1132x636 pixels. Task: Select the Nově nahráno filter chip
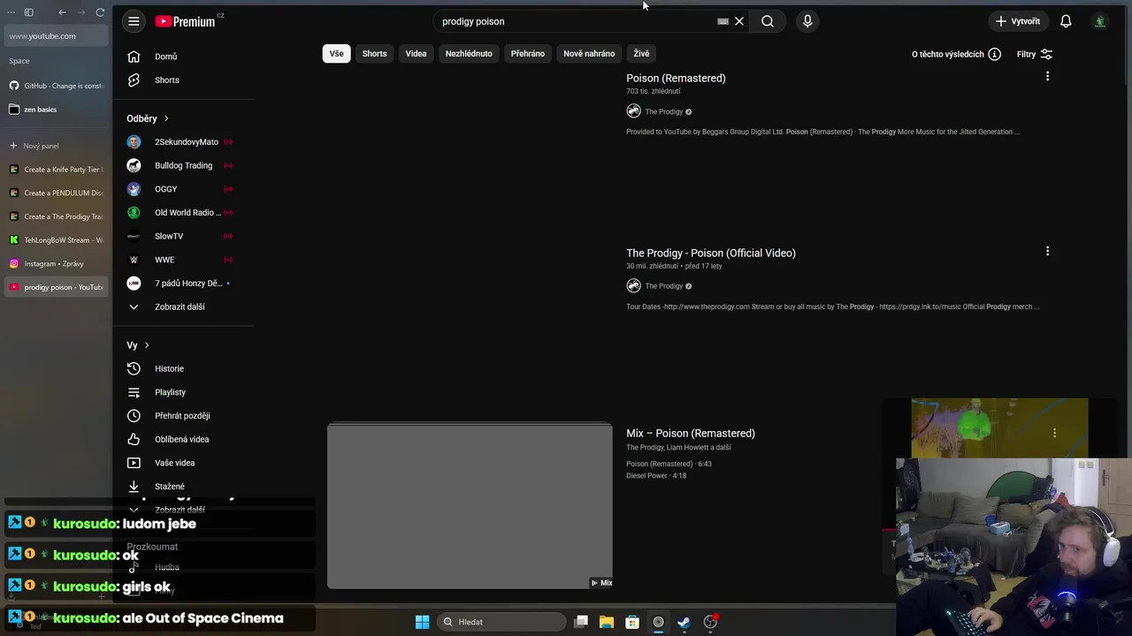click(x=589, y=54)
